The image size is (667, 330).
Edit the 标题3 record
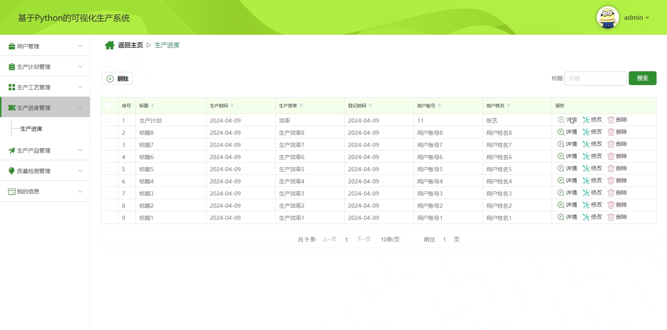[x=592, y=193]
